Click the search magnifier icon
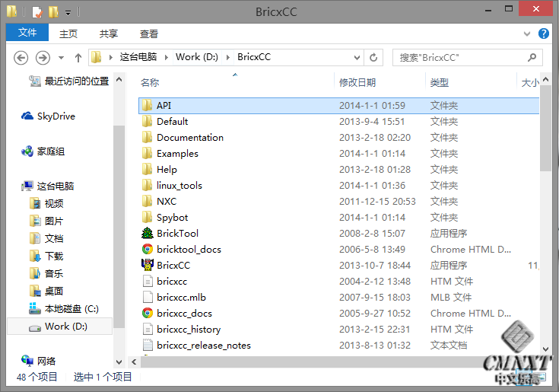The height and width of the screenshot is (392, 559). (x=532, y=57)
